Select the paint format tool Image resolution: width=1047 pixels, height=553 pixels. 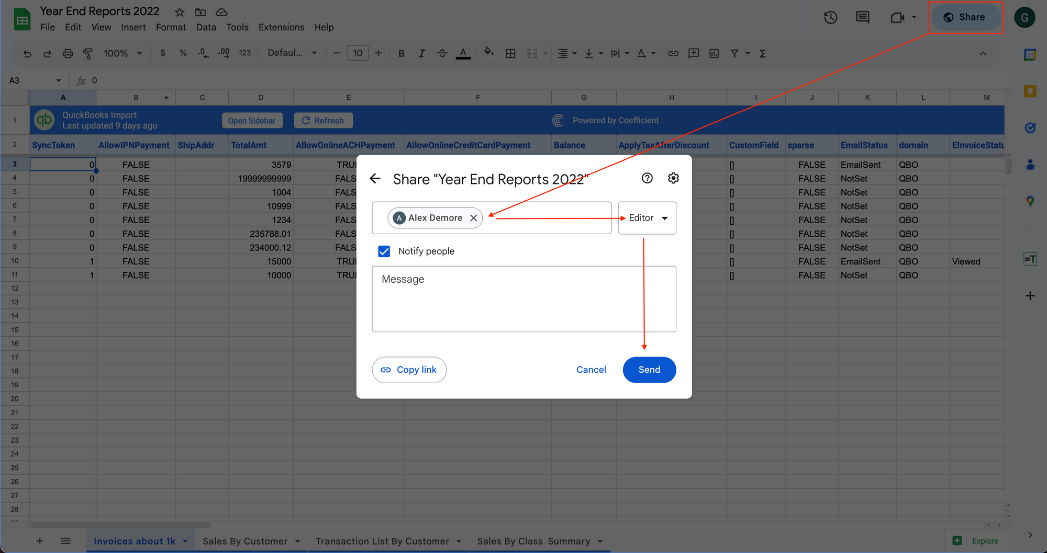point(88,53)
